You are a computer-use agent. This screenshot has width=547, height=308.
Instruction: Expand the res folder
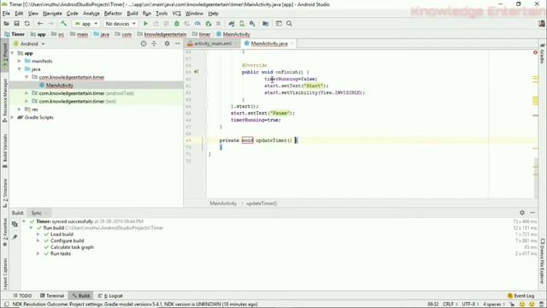[x=20, y=110]
